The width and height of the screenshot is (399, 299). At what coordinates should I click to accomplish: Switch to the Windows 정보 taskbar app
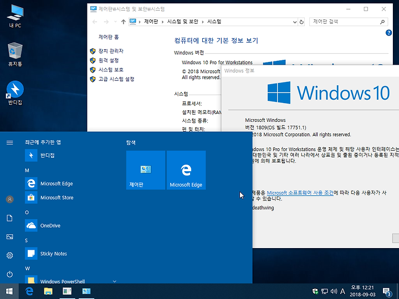[x=67, y=291]
